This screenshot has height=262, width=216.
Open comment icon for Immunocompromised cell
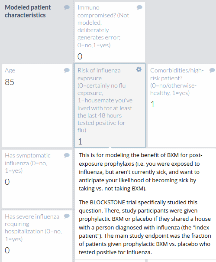click(x=139, y=7)
